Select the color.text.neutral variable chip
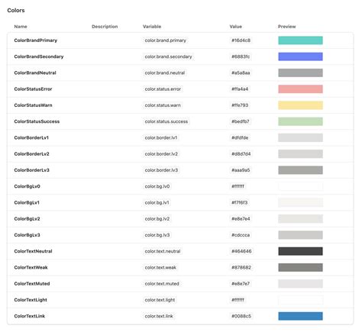This screenshot has width=362, height=332. tap(163, 251)
